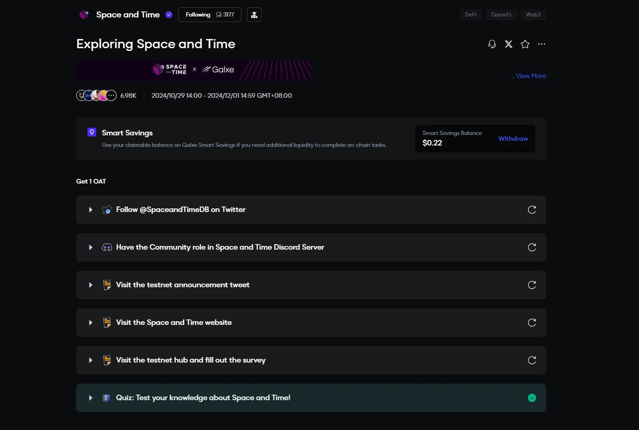Screen dimensions: 639x430
Task: Withdraw the Smart Savings balance
Action: coord(513,139)
